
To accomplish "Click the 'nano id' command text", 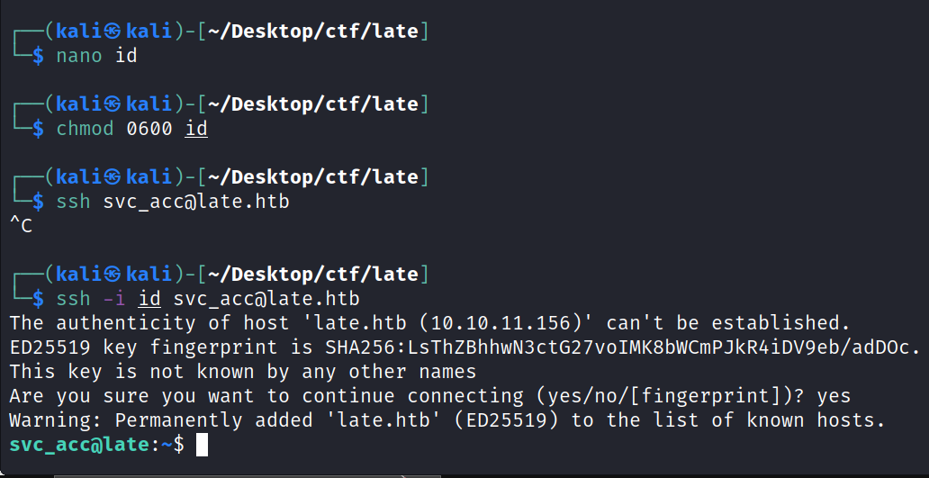I will (x=96, y=56).
